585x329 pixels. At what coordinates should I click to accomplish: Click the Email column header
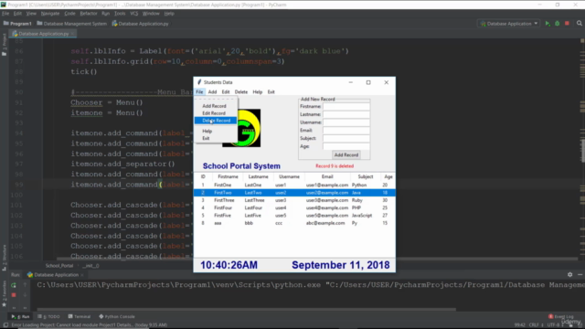327,176
